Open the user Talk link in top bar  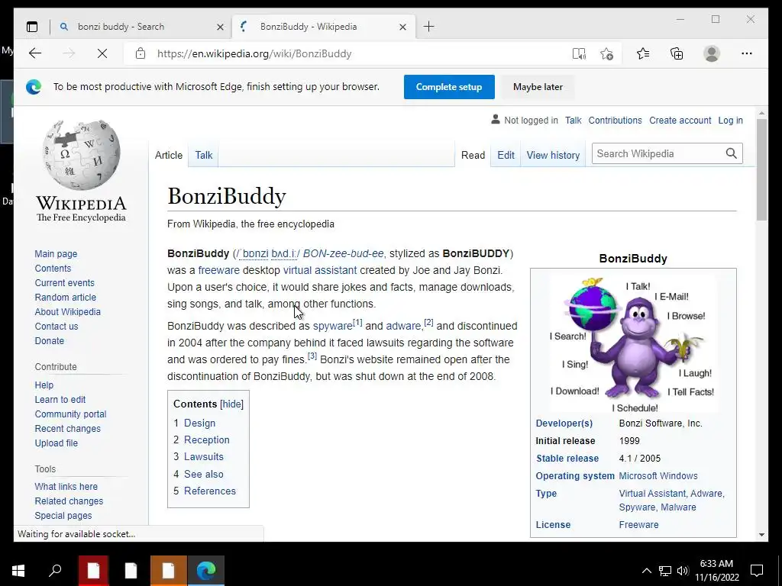(x=573, y=120)
